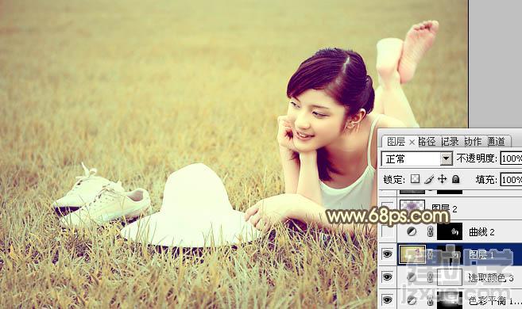Close the 图层 panel tab
The image size is (522, 309).
[x=412, y=142]
